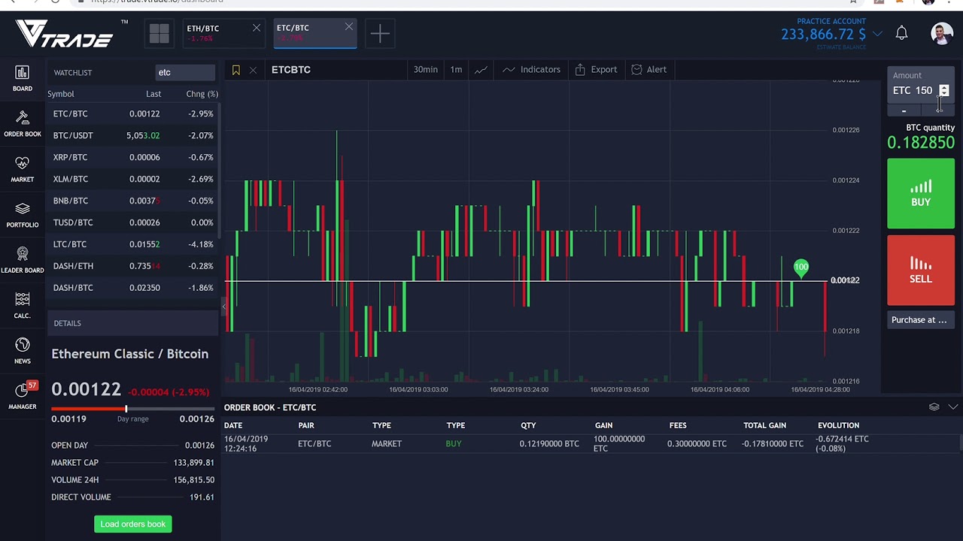963x541 pixels.
Task: Select XRP/BTC in the watchlist
Action: [x=132, y=158]
